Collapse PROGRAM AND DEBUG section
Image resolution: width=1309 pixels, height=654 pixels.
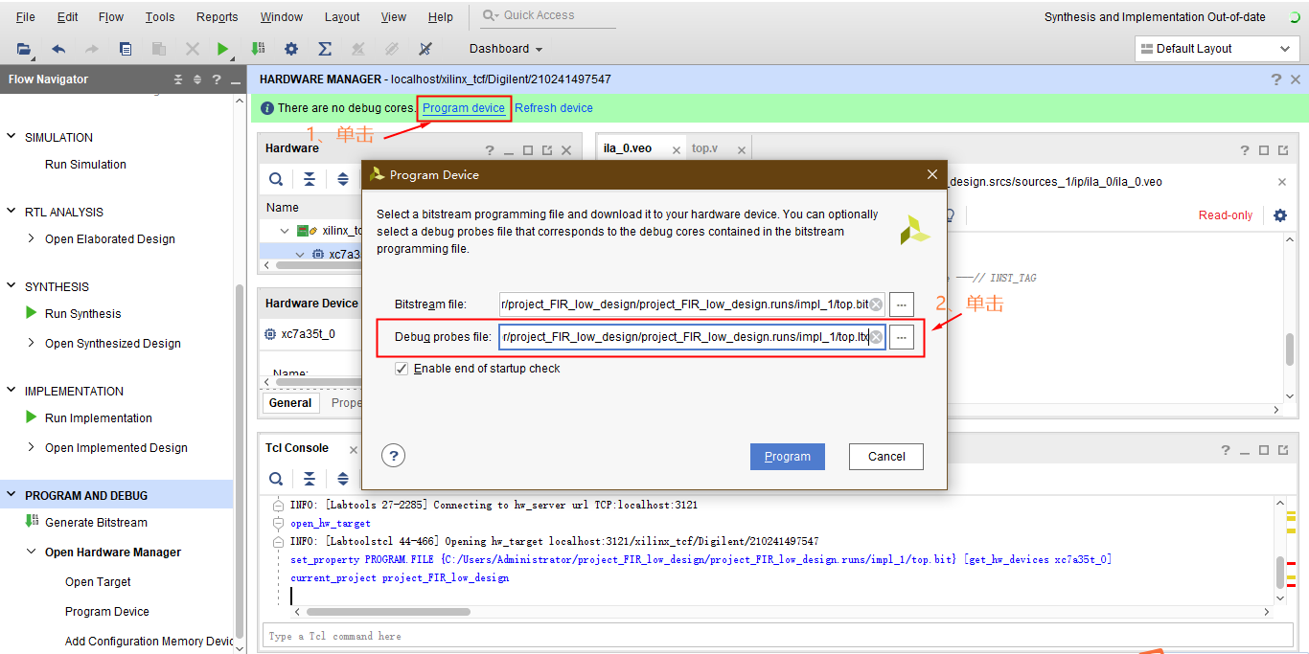[x=12, y=496]
